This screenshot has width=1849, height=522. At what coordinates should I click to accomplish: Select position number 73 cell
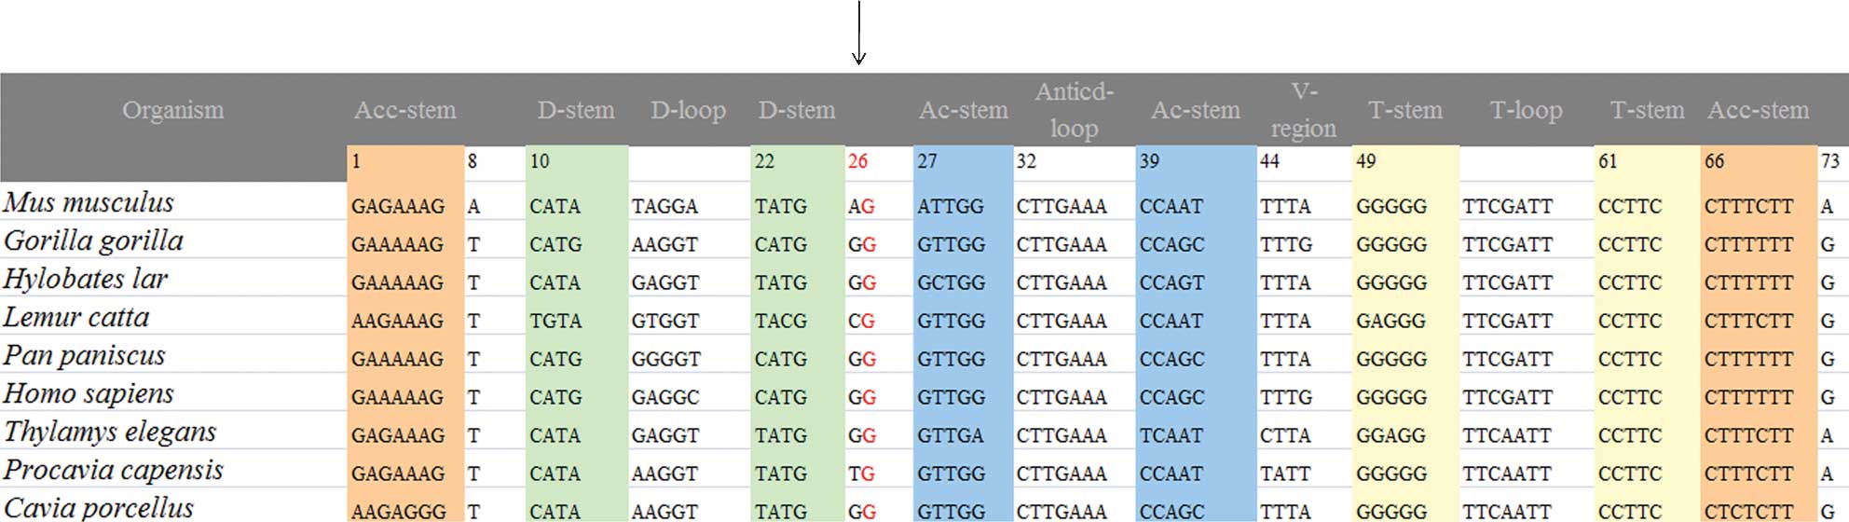pos(1830,161)
